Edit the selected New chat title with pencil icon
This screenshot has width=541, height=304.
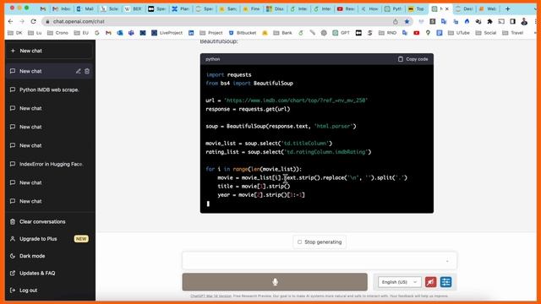click(x=79, y=71)
